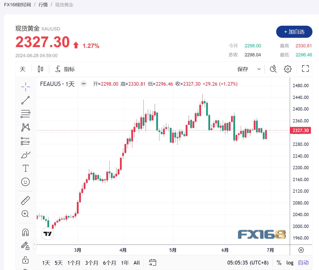Open the emoji sticker tool

click(25, 182)
